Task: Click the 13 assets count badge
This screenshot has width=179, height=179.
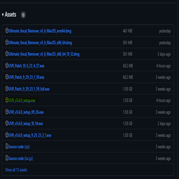Action: click(23, 15)
